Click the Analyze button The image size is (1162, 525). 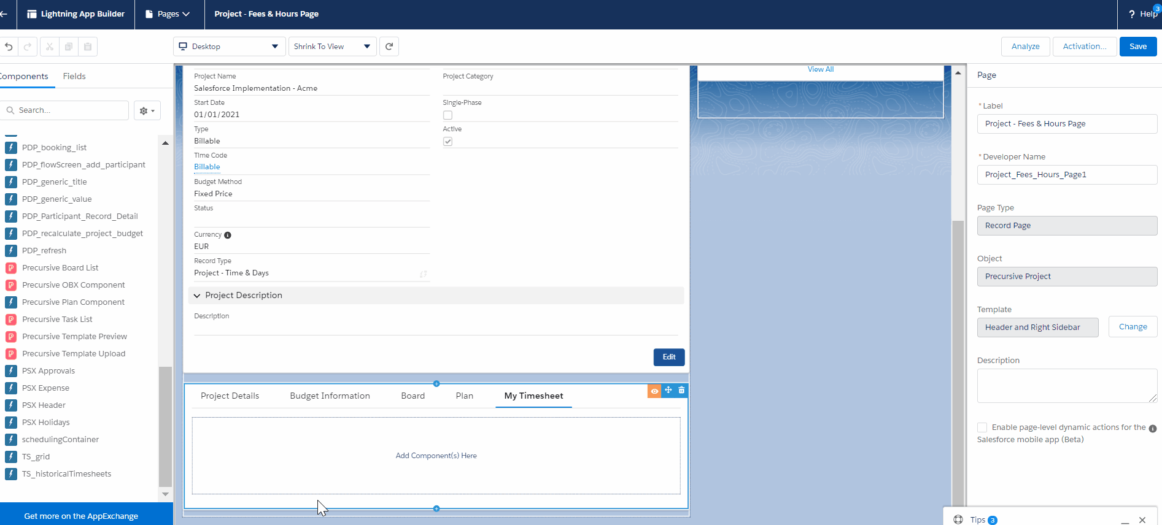[1025, 47]
